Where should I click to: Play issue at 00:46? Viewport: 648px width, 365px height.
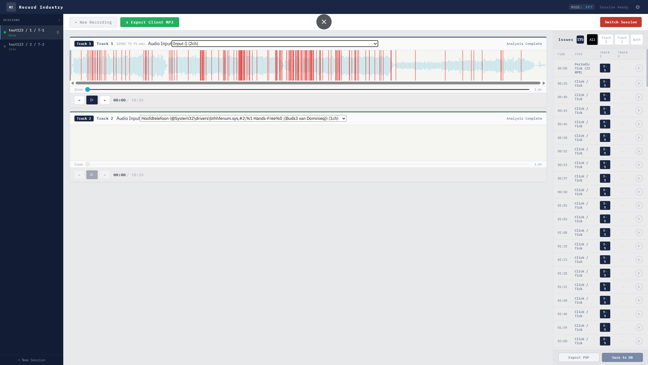point(639,124)
